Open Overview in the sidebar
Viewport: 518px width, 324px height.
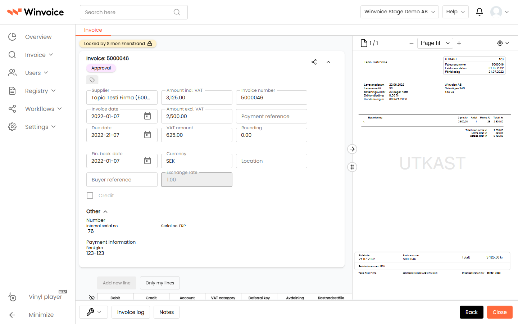(x=38, y=37)
